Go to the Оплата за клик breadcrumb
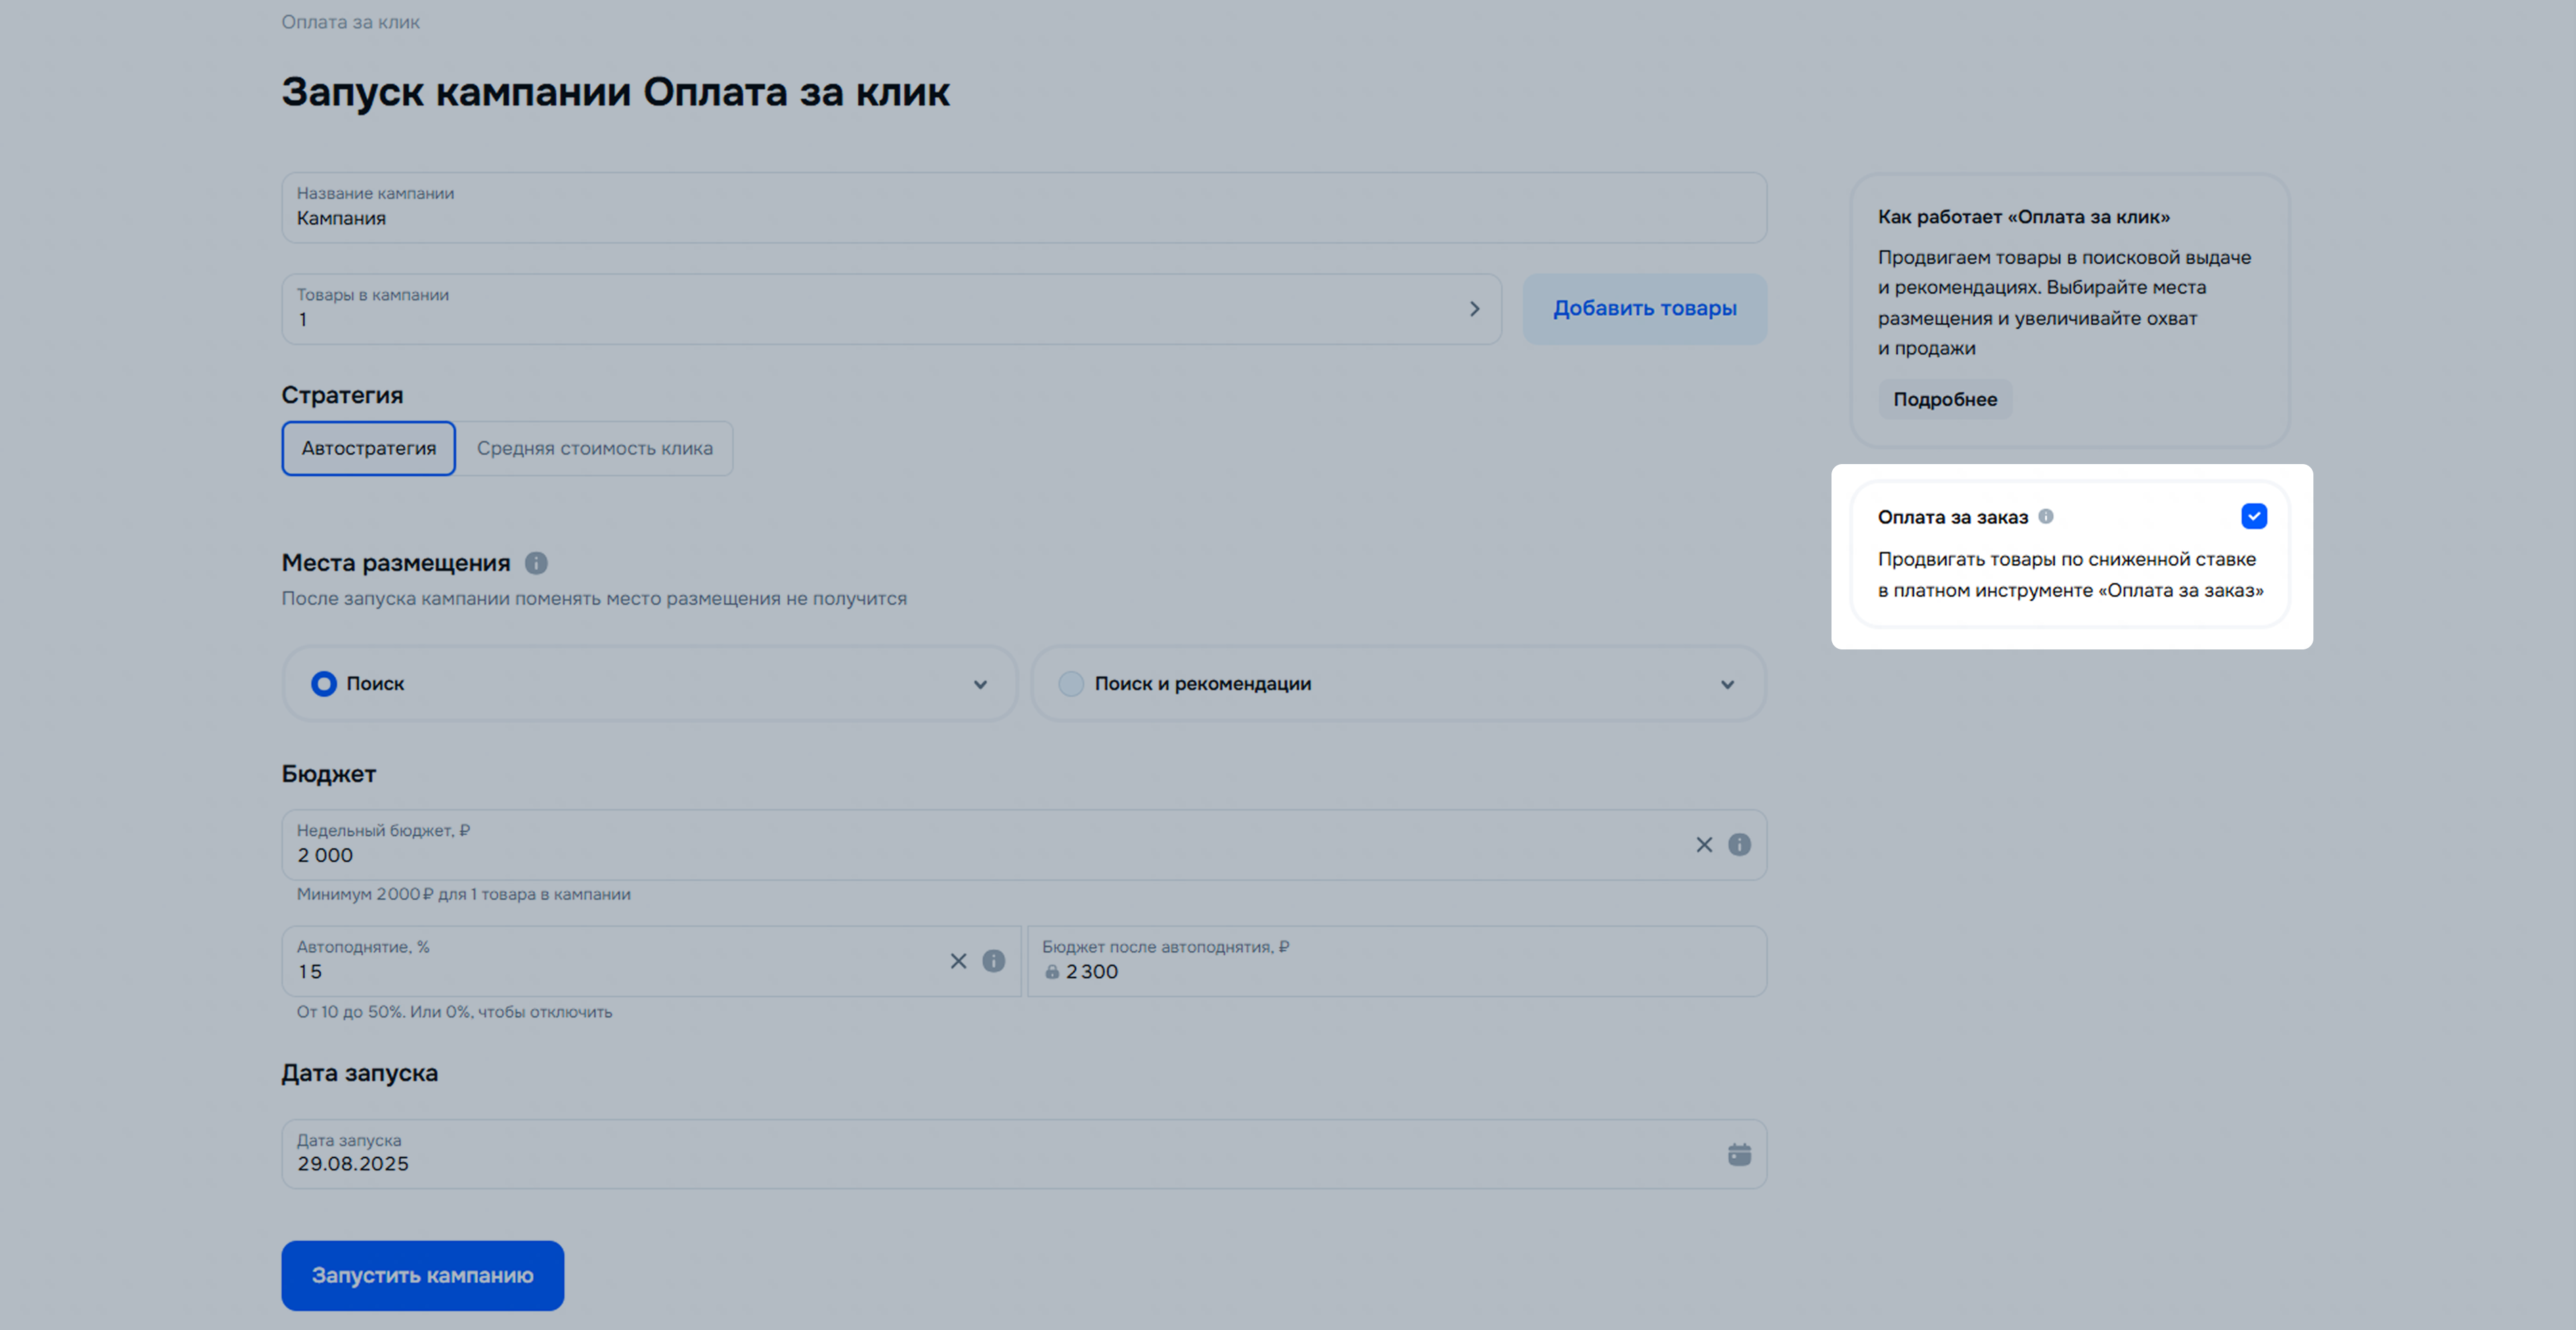2576x1330 pixels. tap(350, 22)
